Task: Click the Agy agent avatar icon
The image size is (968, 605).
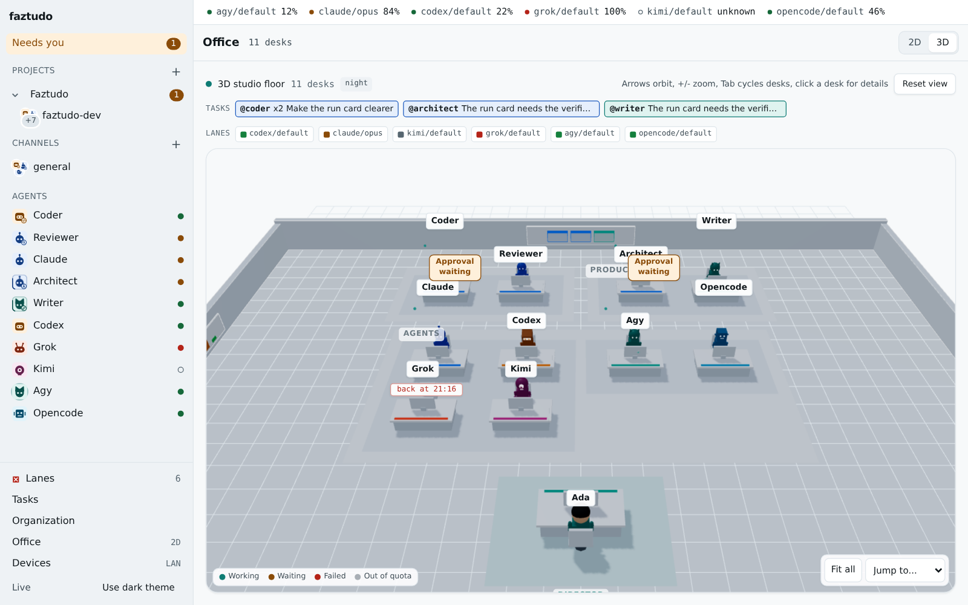Action: 20,391
